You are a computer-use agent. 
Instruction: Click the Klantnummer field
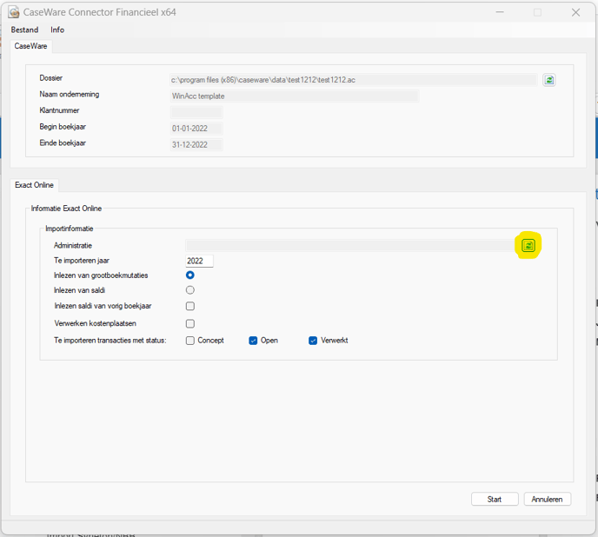click(x=196, y=112)
